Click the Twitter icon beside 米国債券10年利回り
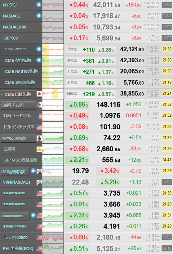This screenshot has width=173, height=254. 33,215
